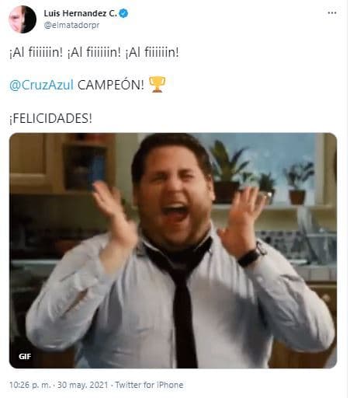Click the last ¡Al fiiiiiin! phrase

coord(152,52)
